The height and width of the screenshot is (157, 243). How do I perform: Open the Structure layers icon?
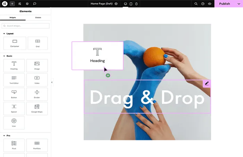[x=27, y=4]
